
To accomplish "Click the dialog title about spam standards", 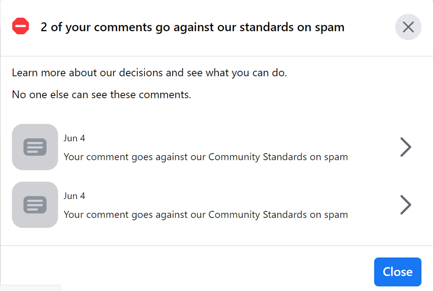I will click(x=192, y=28).
